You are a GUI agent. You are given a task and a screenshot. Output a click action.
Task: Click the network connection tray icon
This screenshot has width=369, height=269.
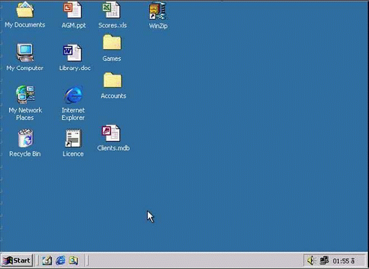[324, 260]
